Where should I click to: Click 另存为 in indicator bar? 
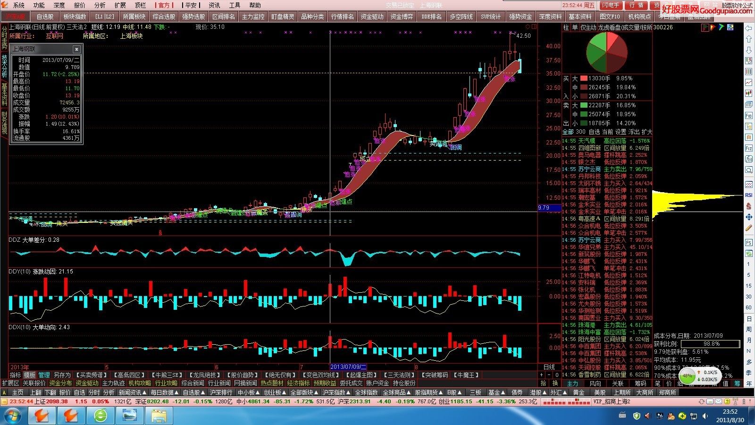pyautogui.click(x=62, y=375)
